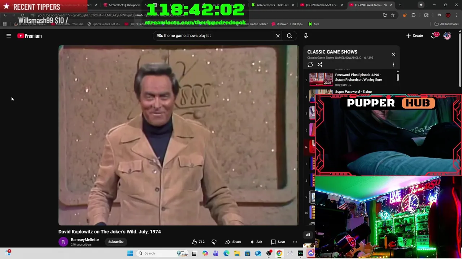Image resolution: width=462 pixels, height=259 pixels.
Task: Open YouTube notifications bell
Action: click(434, 36)
